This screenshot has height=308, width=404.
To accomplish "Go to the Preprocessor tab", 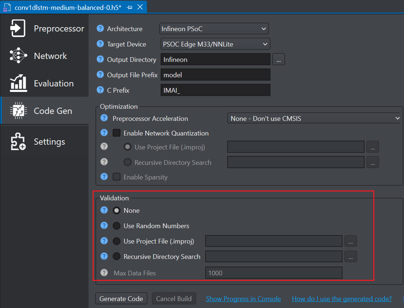I will pos(44,28).
